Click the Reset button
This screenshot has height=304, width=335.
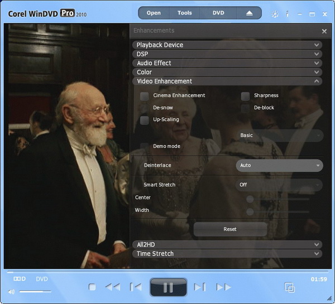point(230,229)
